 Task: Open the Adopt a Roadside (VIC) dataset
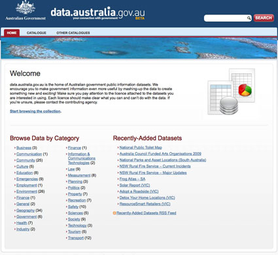[139, 192]
